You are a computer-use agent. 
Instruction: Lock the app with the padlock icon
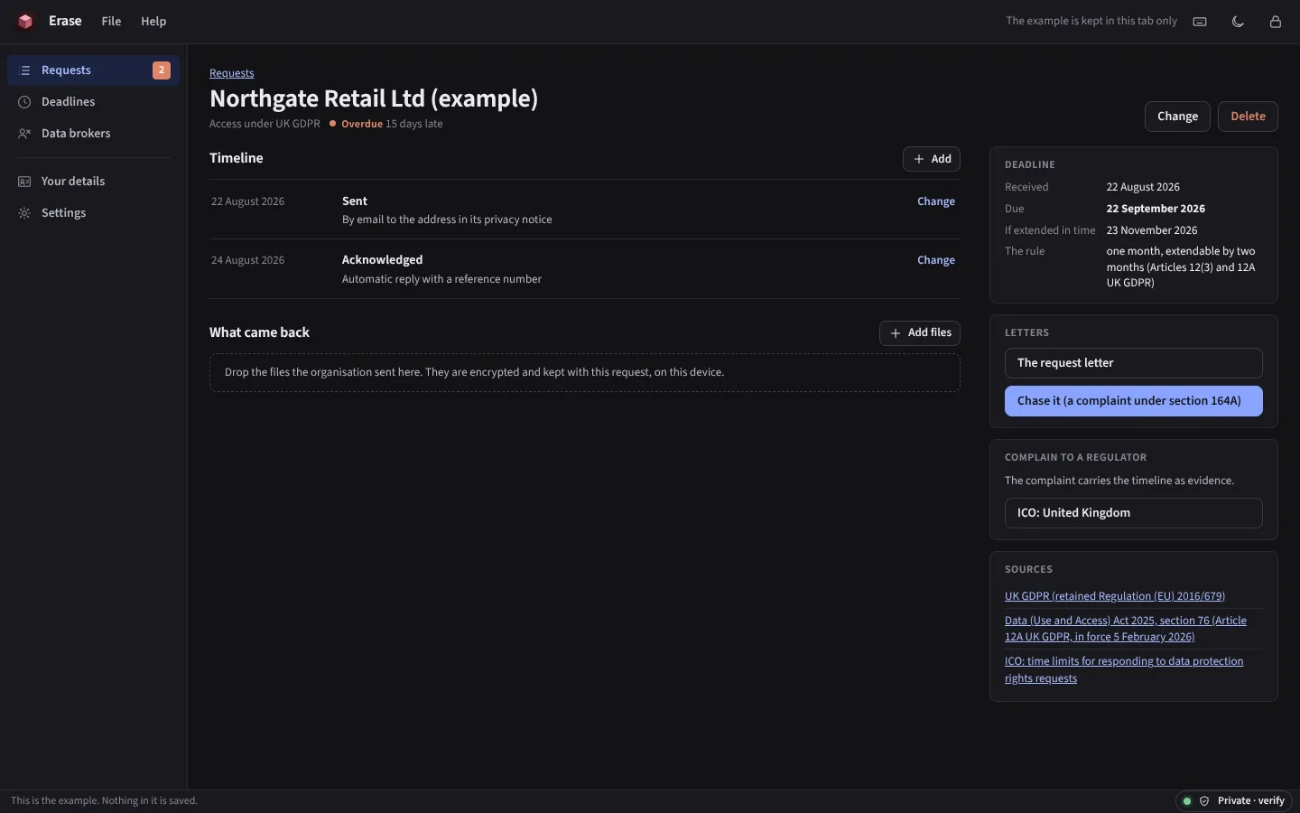(1276, 22)
